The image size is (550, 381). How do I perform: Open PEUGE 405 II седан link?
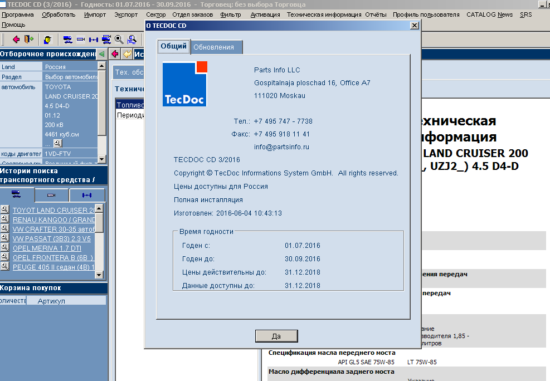tap(54, 267)
